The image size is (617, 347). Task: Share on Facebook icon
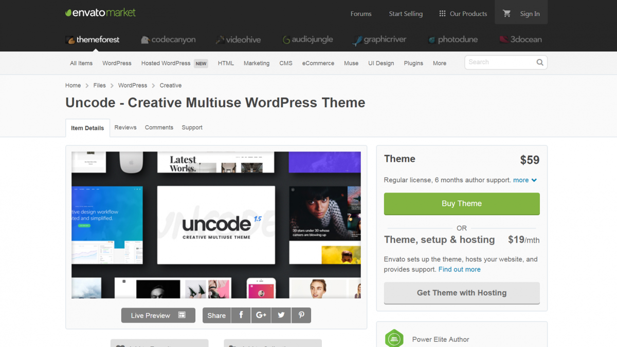click(x=241, y=315)
